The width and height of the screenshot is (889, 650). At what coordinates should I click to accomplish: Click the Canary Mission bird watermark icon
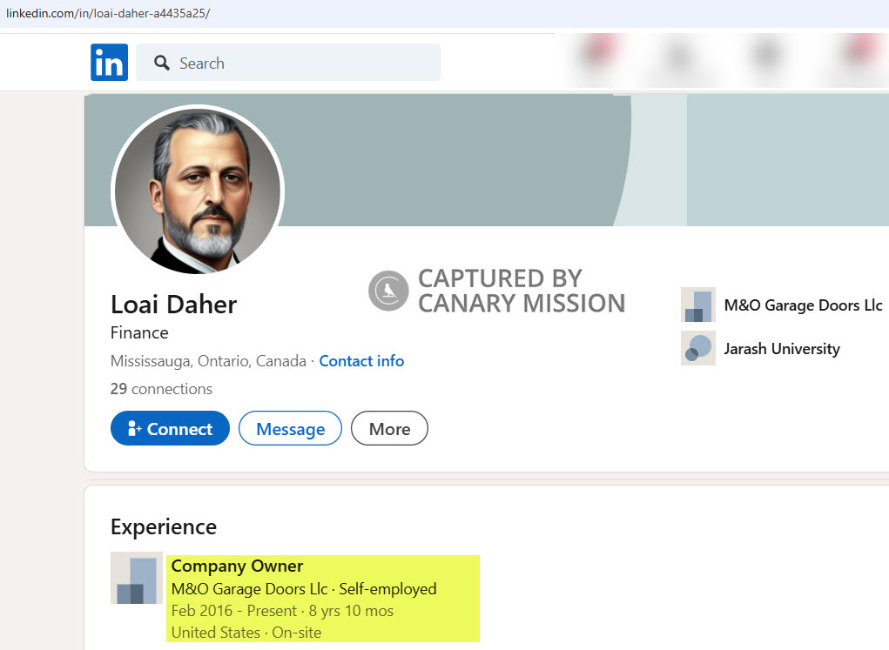(x=387, y=291)
